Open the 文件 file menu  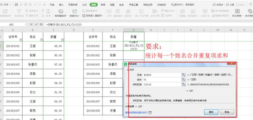(x=6, y=5)
